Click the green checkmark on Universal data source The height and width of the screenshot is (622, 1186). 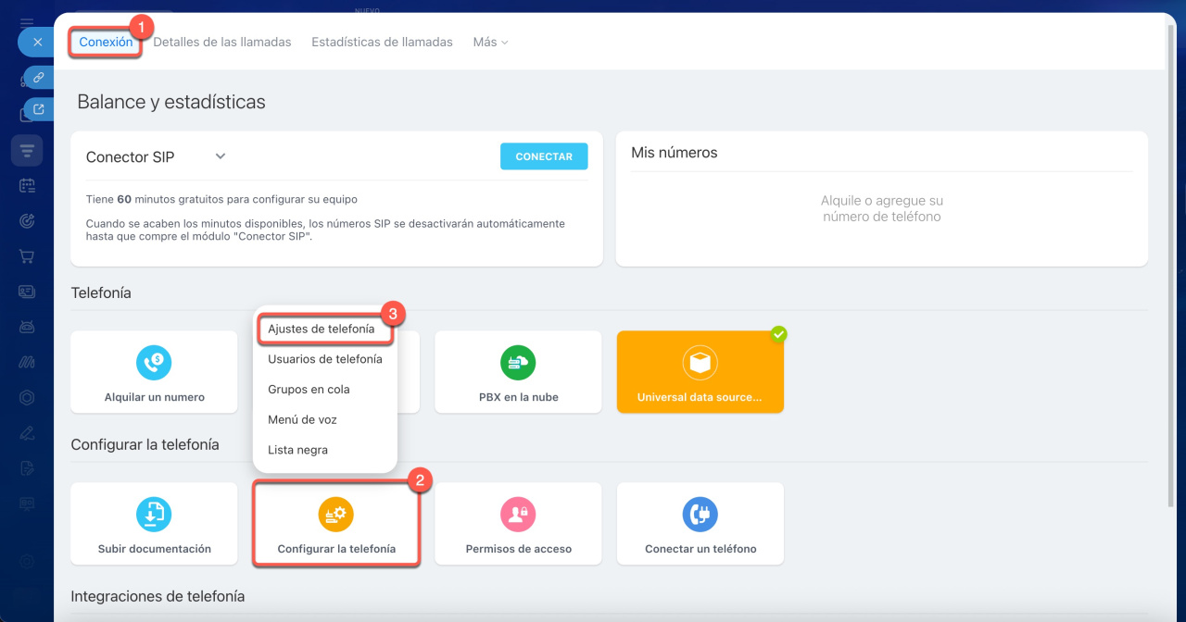tap(778, 334)
